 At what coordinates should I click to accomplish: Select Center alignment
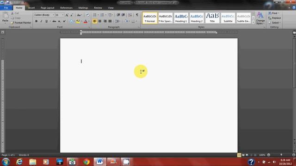pos(100,21)
